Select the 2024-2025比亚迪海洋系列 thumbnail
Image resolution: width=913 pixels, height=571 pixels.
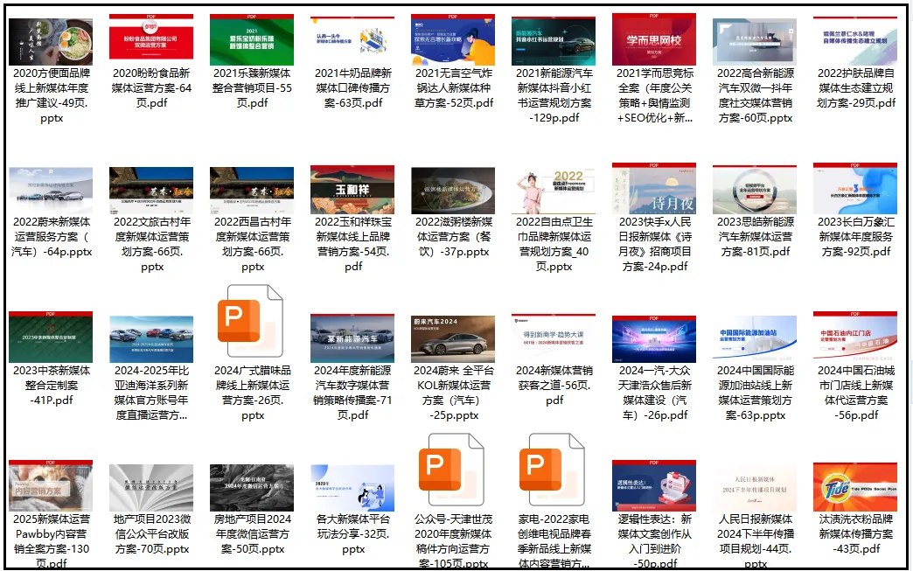pos(151,338)
